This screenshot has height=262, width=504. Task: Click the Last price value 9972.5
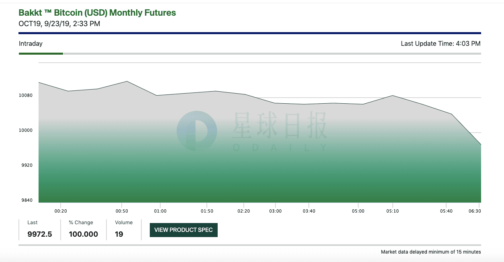coord(40,234)
